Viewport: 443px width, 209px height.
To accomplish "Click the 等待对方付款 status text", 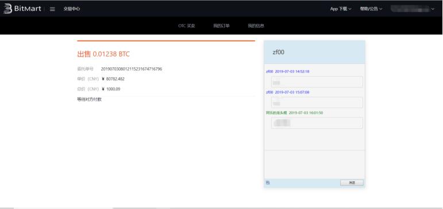I will 89,100.
